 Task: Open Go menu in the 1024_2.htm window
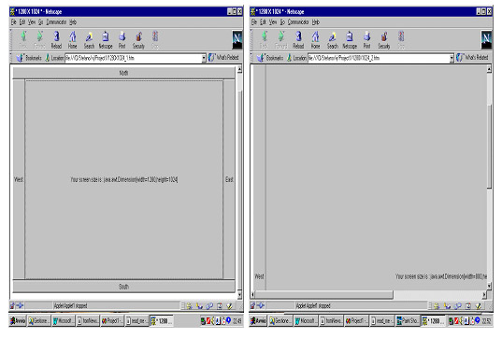tap(282, 22)
